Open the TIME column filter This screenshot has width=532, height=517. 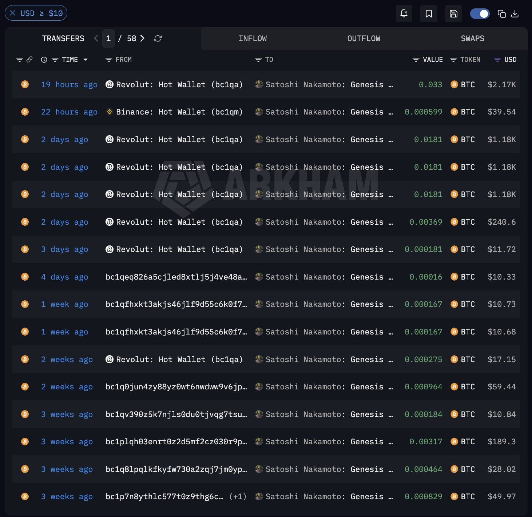click(x=55, y=60)
